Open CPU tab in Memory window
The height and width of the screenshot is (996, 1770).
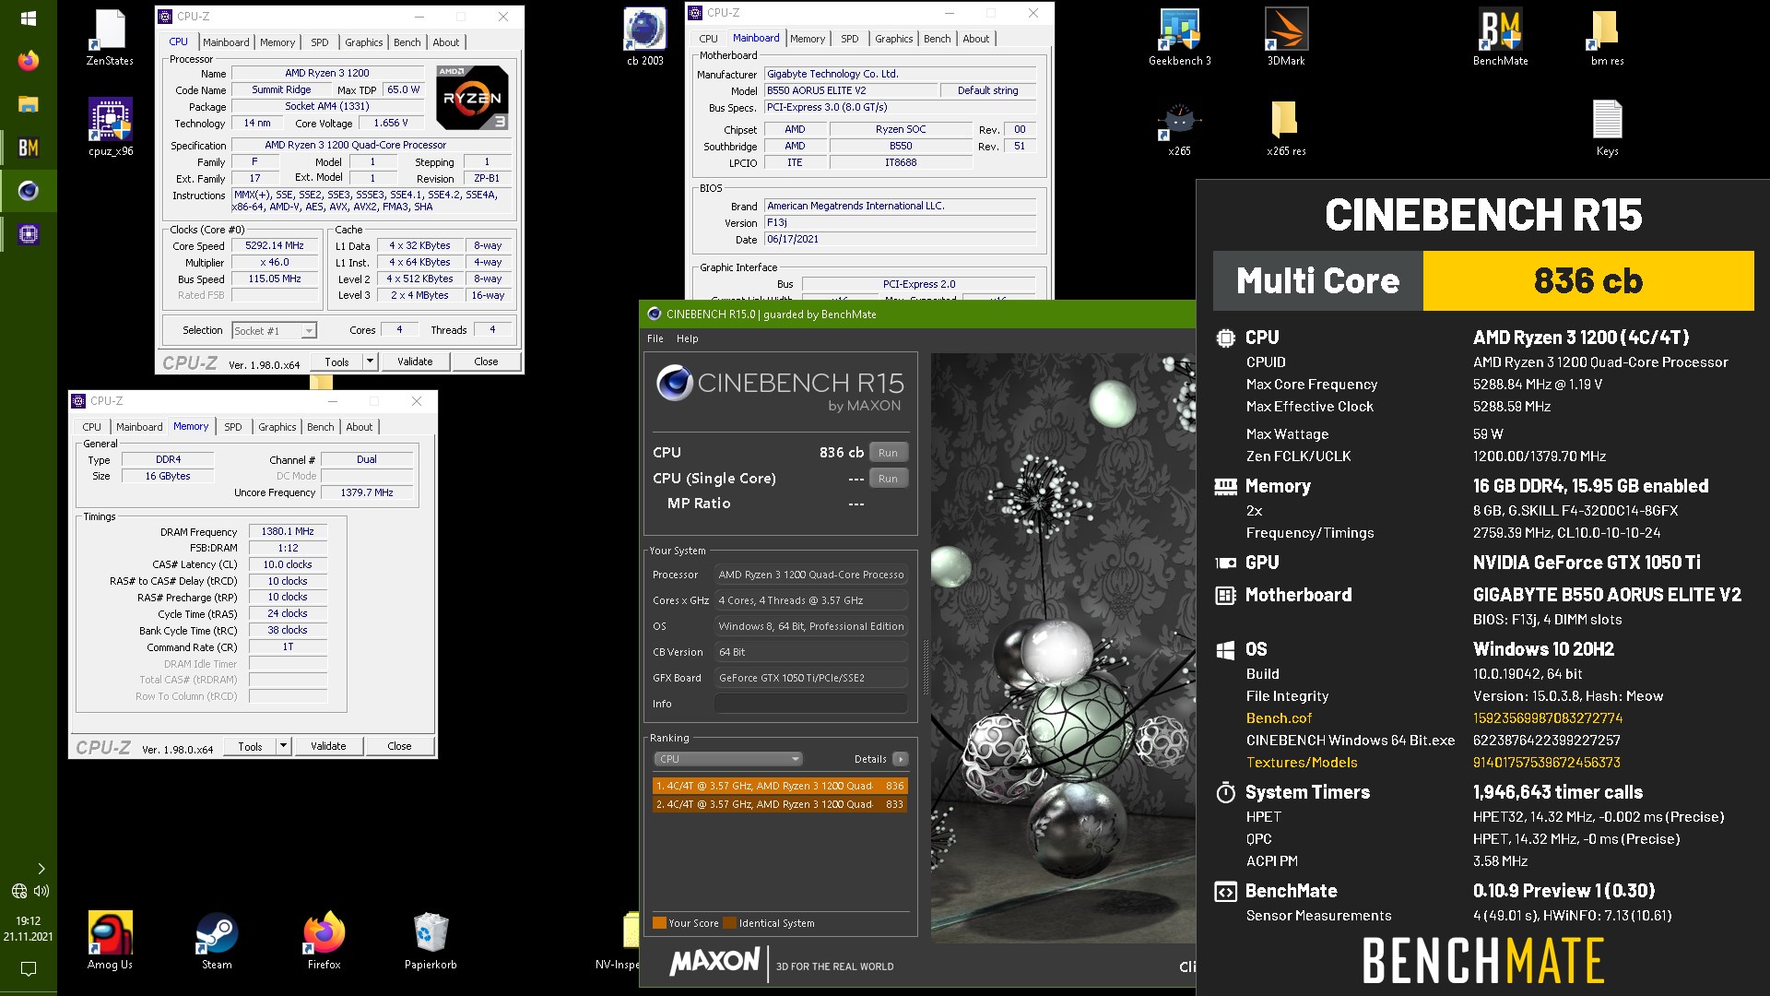pos(92,427)
